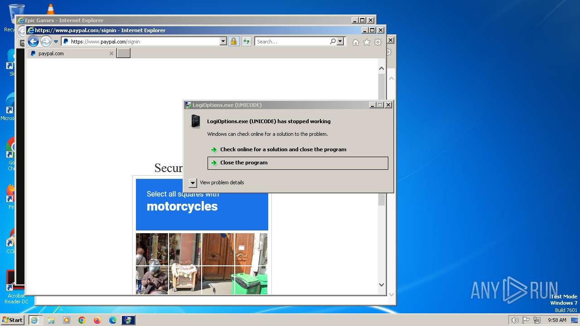Viewport: 580px width, 326px height.
Task: Click the forward navigation arrow
Action: [x=46, y=42]
